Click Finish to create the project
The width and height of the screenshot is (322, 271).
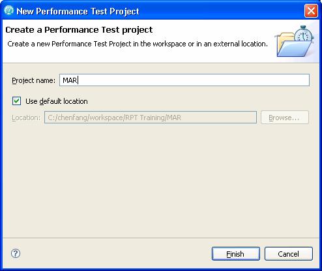coord(236,254)
